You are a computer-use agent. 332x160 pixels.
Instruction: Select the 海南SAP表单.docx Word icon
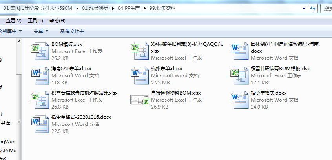click(x=38, y=75)
